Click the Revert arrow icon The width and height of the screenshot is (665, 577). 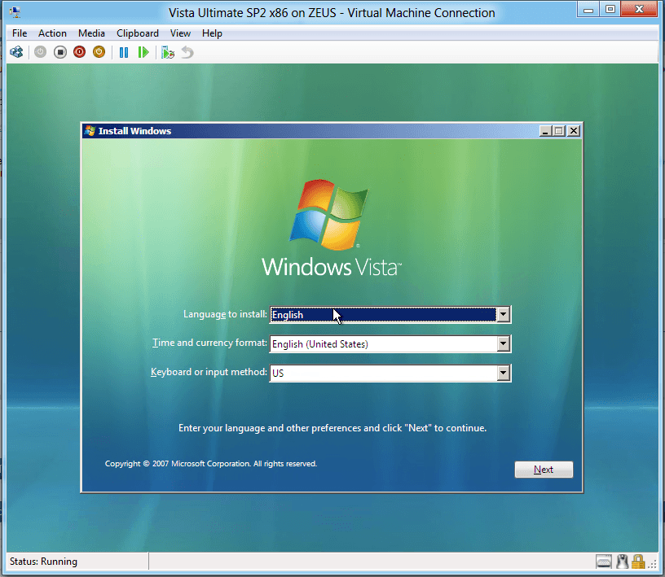187,52
